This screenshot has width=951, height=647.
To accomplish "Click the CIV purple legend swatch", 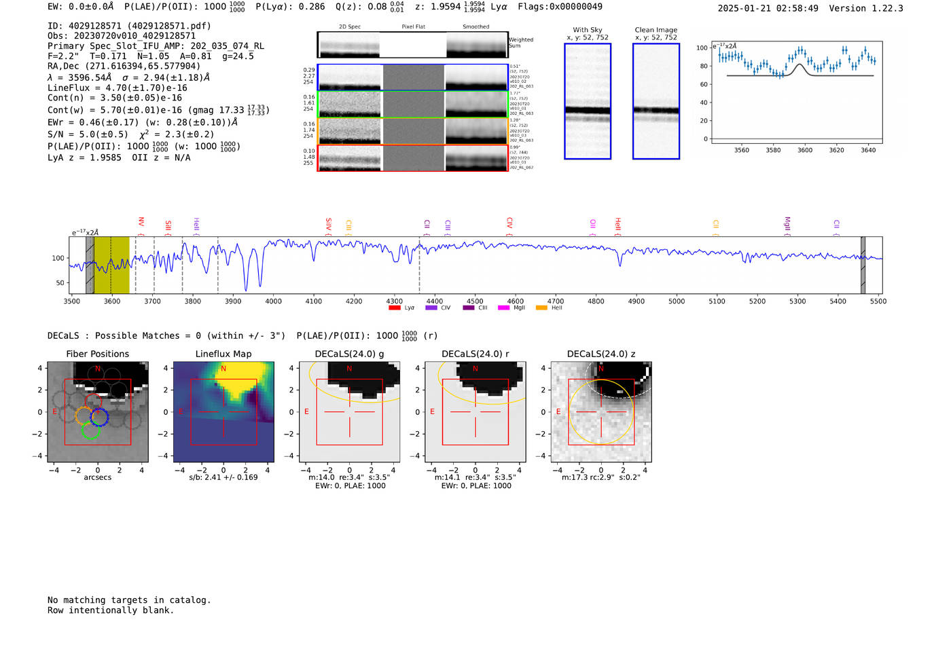I will 431,308.
